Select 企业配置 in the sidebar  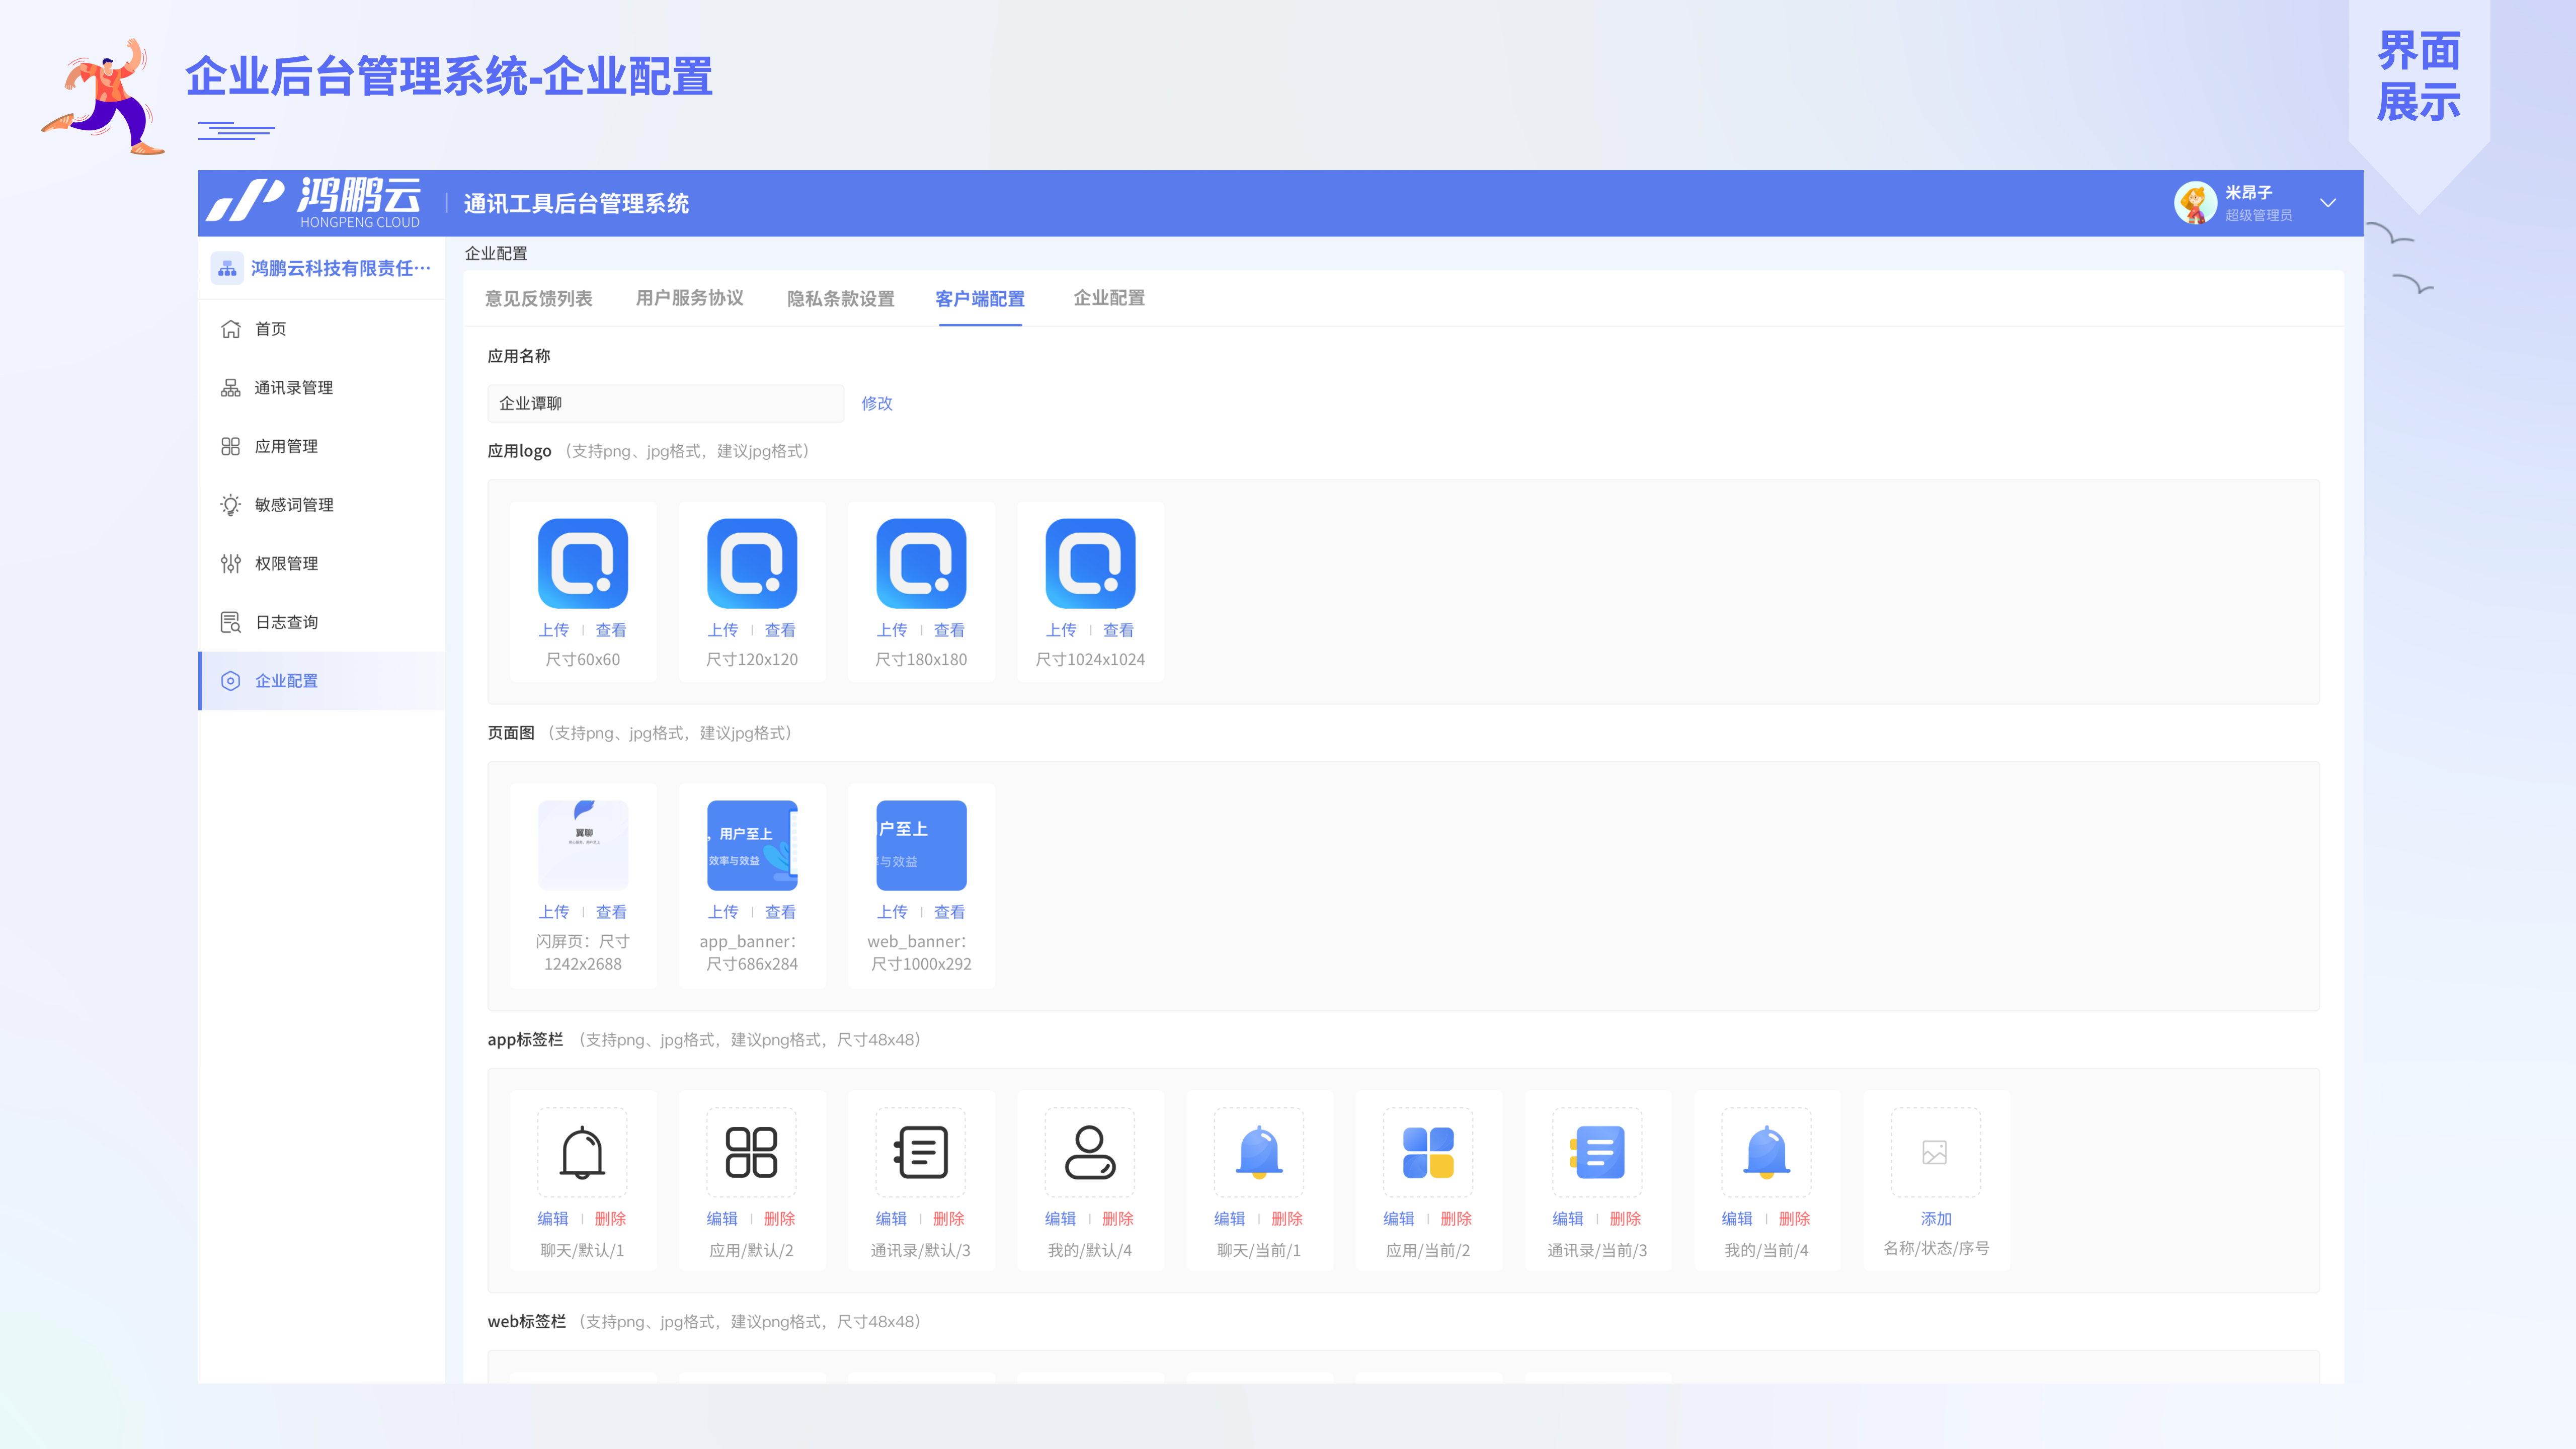(322, 681)
